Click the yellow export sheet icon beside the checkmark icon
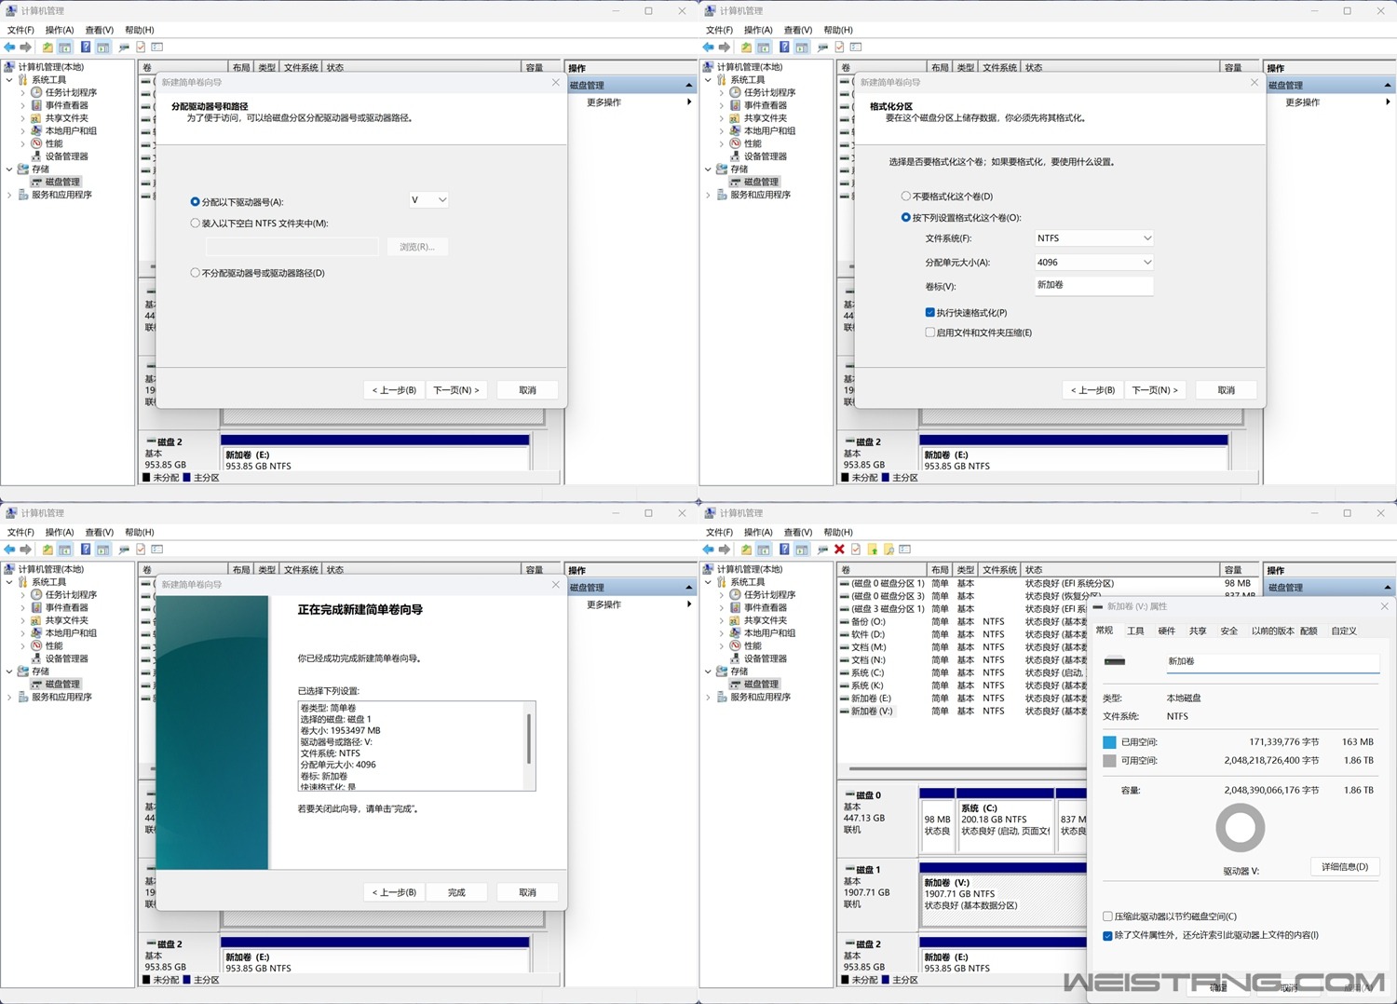 point(873,549)
